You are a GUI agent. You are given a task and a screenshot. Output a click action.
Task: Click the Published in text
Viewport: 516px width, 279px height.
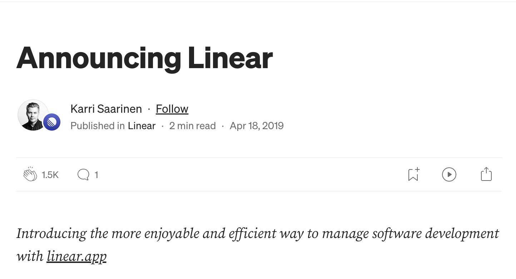coord(97,126)
